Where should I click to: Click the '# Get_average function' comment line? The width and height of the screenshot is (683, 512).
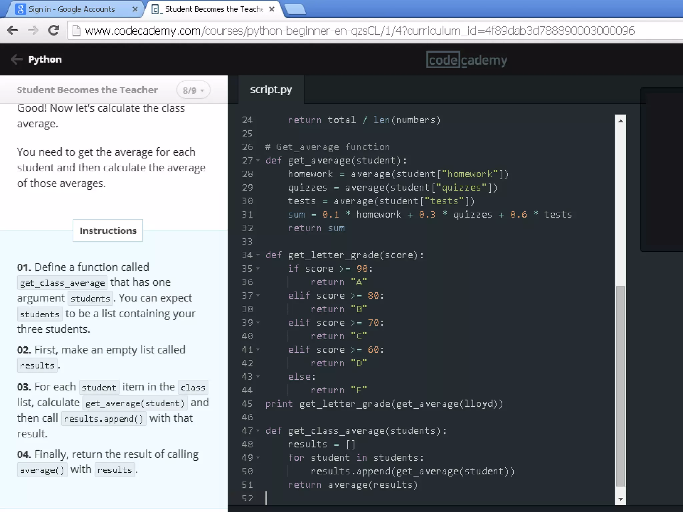click(327, 147)
